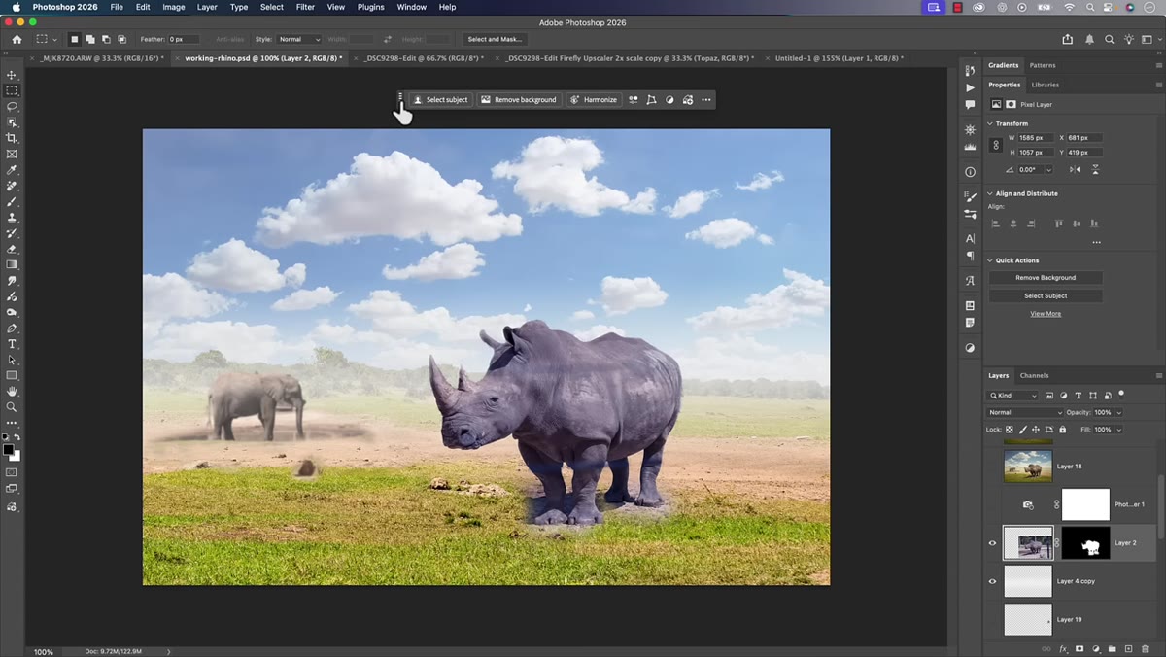Switch to the Libraries tab
Viewport: 1166px width, 657px height.
tap(1045, 85)
